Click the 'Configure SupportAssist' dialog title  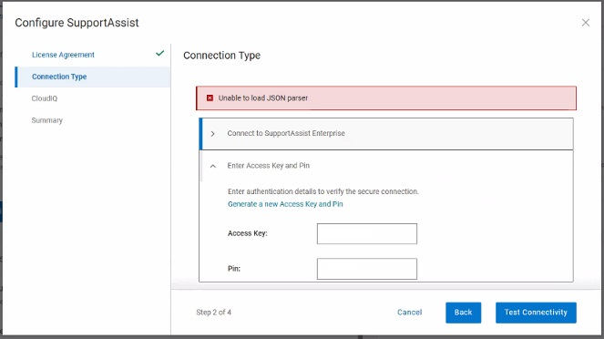77,23
